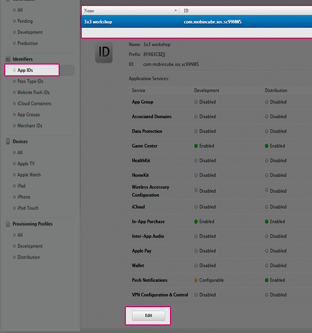Click Game Center Development enabled green dot
The image size is (312, 333).
tap(196, 146)
